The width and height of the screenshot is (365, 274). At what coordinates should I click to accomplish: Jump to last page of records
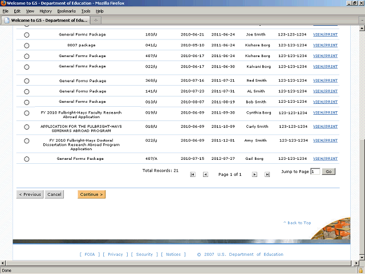pyautogui.click(x=267, y=175)
